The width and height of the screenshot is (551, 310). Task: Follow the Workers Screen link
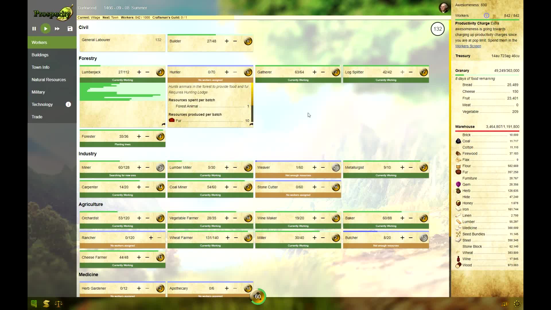click(x=468, y=46)
